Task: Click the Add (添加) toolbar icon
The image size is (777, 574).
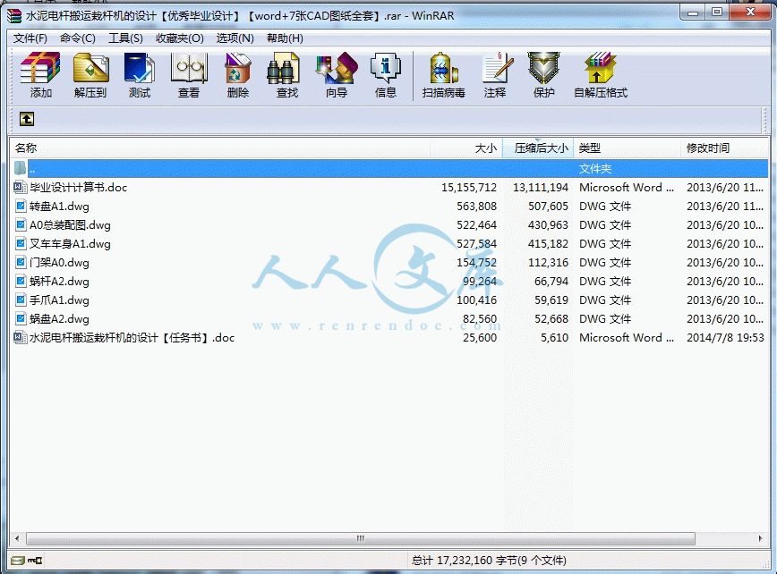Action: click(x=40, y=68)
